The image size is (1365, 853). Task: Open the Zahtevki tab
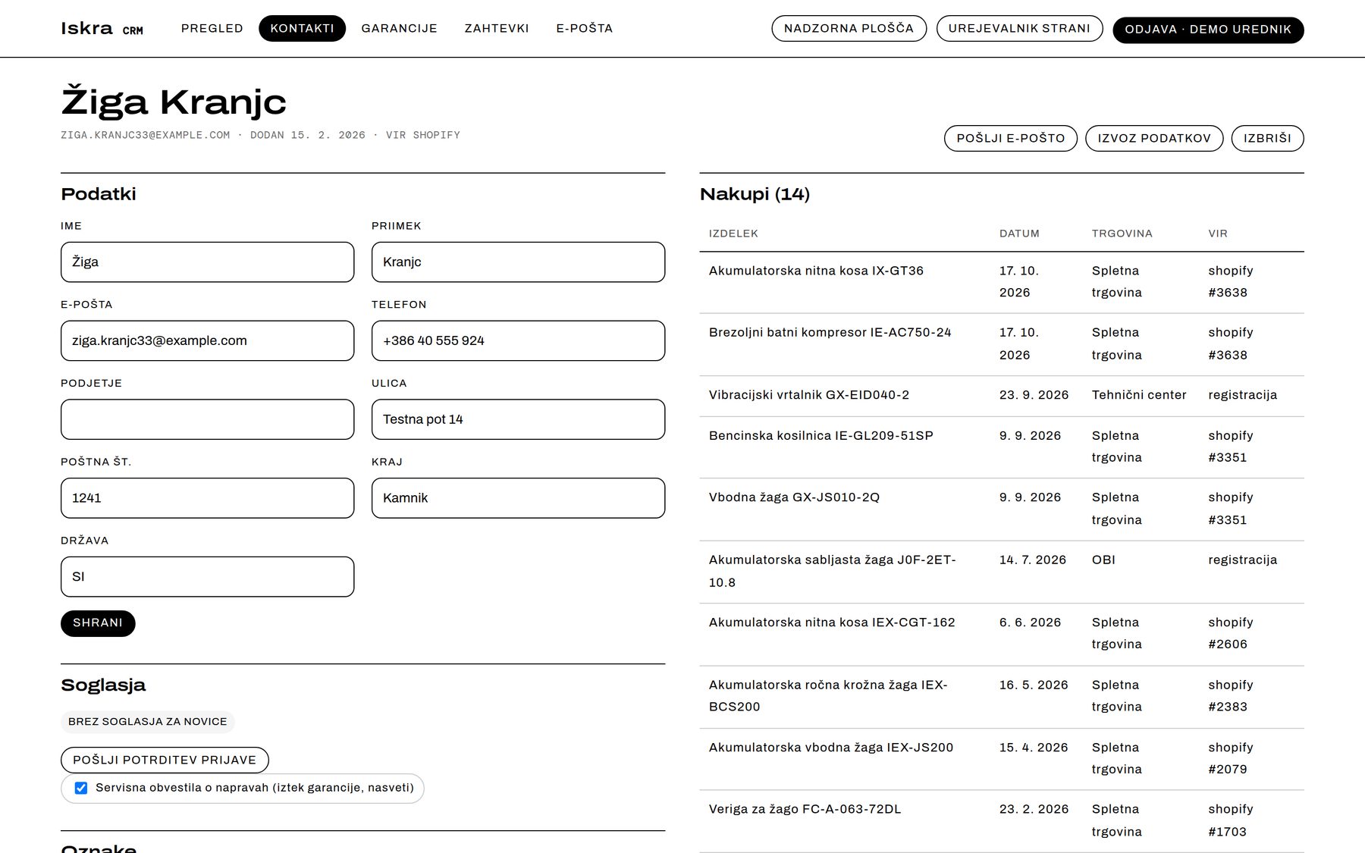497,28
